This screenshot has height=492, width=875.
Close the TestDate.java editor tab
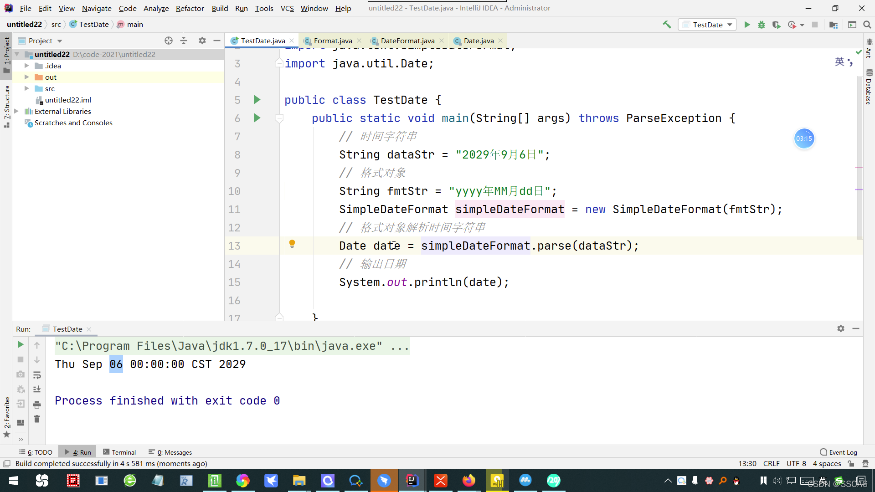[292, 41]
